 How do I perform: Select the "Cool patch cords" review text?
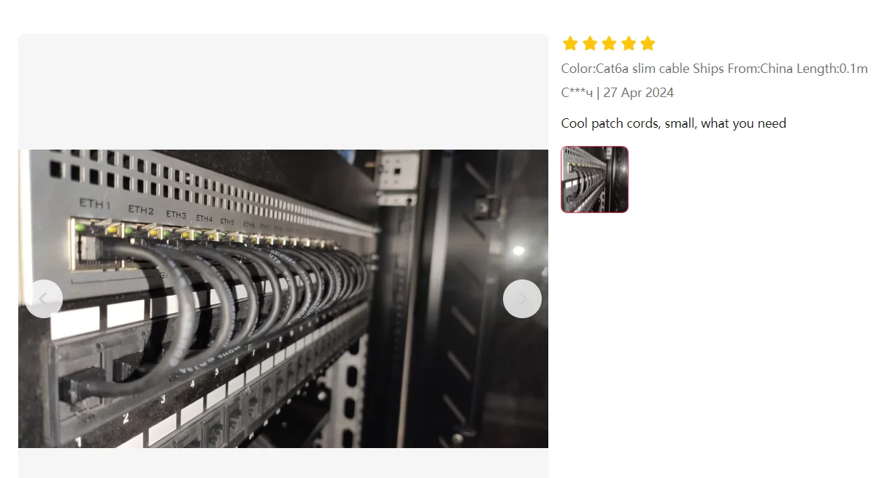[x=673, y=123]
